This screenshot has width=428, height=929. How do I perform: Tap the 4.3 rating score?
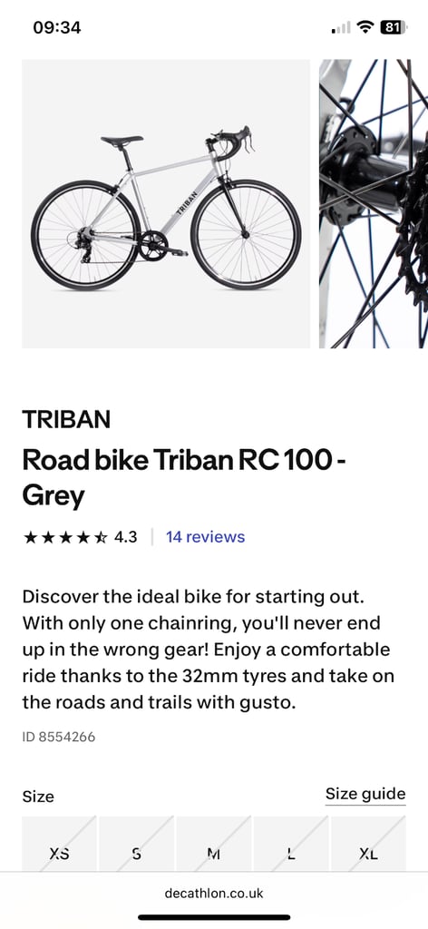pos(125,537)
